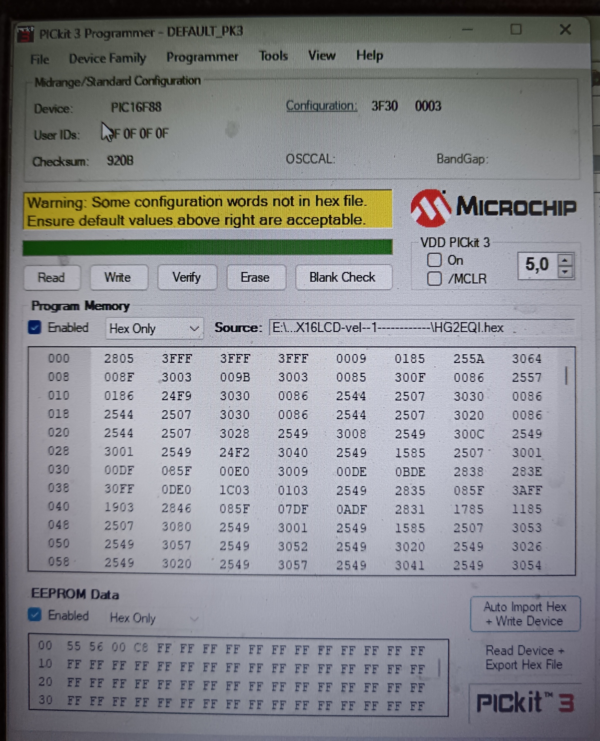
Task: Click the yellow configuration warning message
Action: [208, 210]
